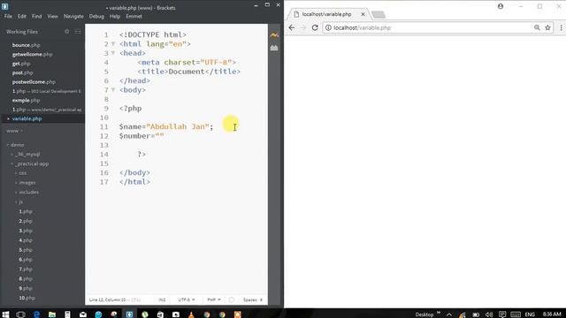Open Action Center notifications icon
The width and height of the screenshot is (566, 318).
502,314
